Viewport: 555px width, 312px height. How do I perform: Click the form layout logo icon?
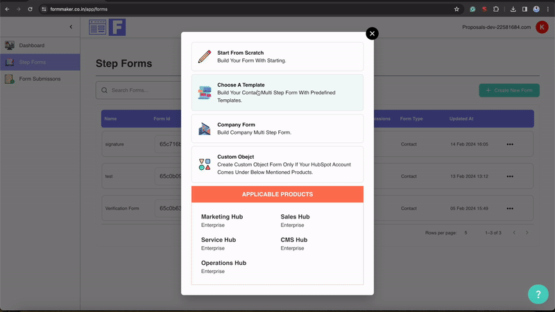point(97,27)
